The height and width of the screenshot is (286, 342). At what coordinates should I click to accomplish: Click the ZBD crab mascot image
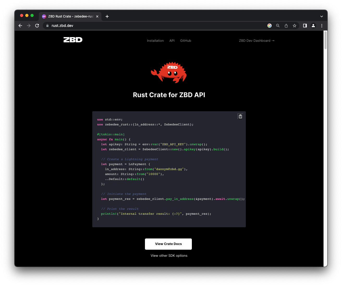click(169, 72)
